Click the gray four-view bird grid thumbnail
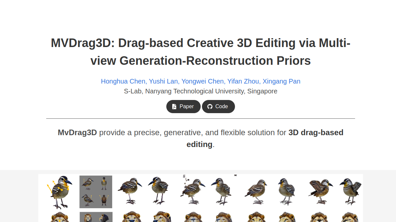The image size is (396, 222). point(96,192)
